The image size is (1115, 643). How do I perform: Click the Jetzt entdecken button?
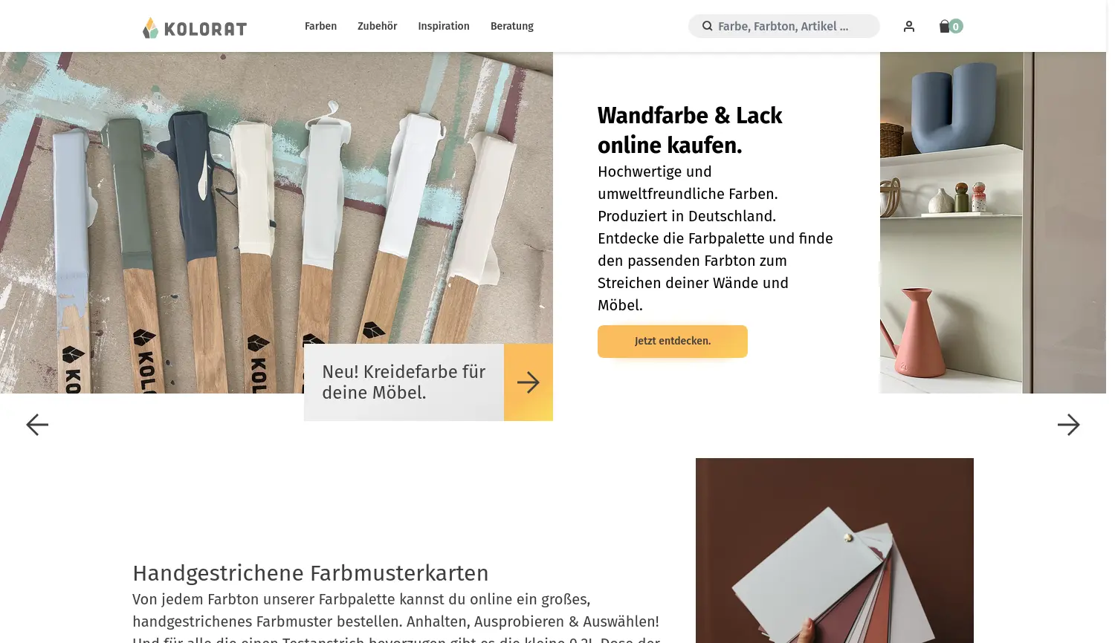[x=673, y=342]
